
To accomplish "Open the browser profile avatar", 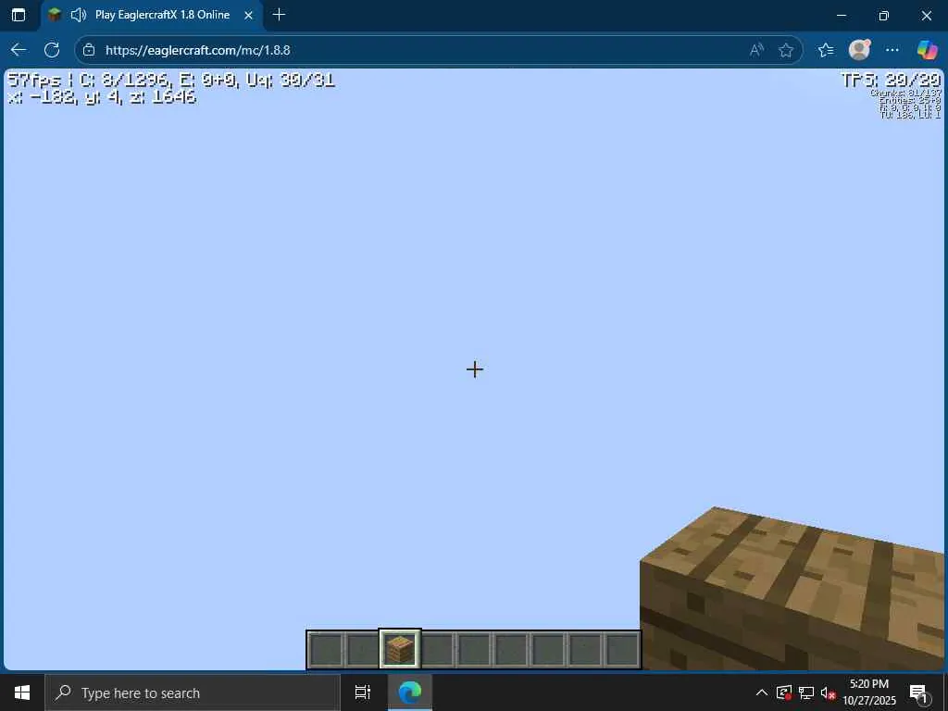I will (859, 50).
